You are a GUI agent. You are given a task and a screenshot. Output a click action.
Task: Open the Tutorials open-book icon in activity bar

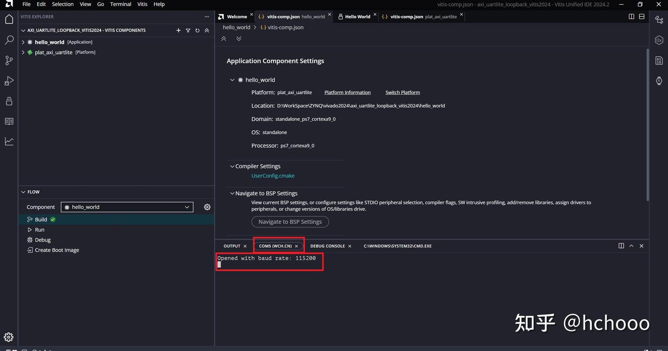pos(9,121)
